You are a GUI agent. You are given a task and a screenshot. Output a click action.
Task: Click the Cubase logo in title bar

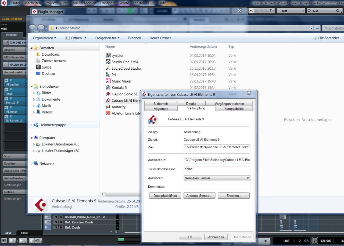tap(4, 3)
